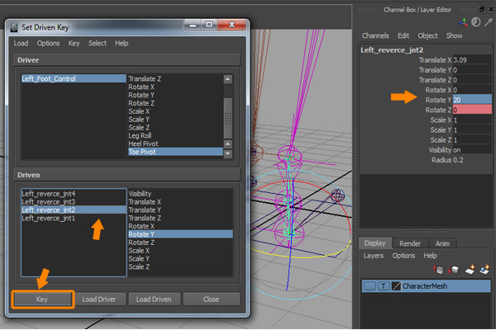The image size is (496, 330).
Task: Toggle visibility of CharacterMesh layer
Action: (370, 285)
